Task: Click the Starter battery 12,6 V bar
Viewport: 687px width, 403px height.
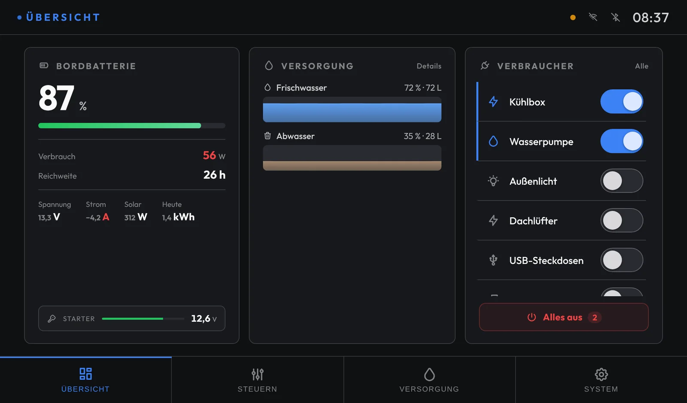Action: [x=132, y=318]
